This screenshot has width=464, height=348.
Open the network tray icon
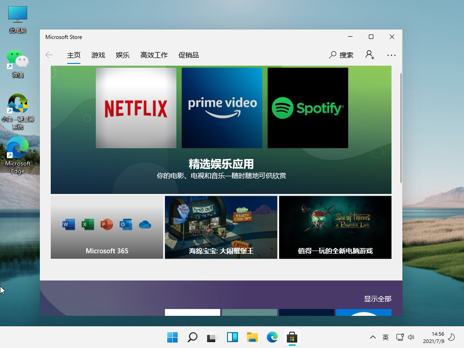(x=400, y=337)
